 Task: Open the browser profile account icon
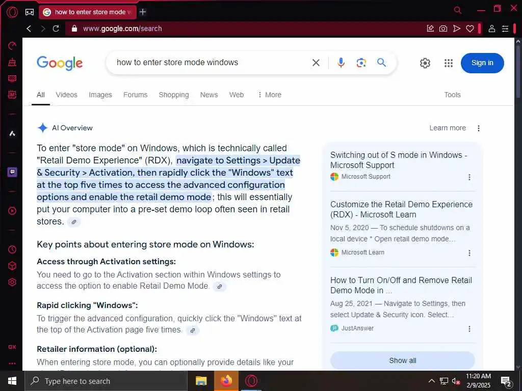point(492,29)
